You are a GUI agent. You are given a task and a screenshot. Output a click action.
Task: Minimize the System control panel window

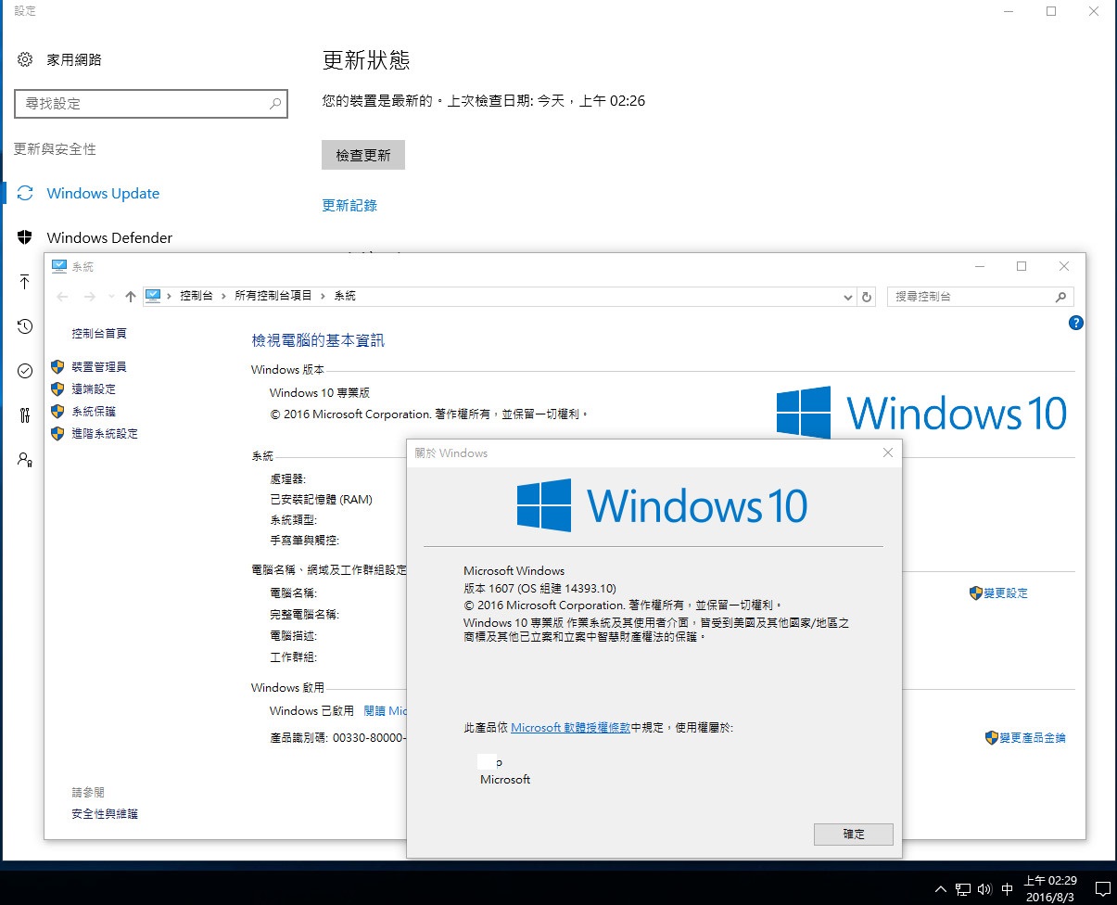coord(980,266)
